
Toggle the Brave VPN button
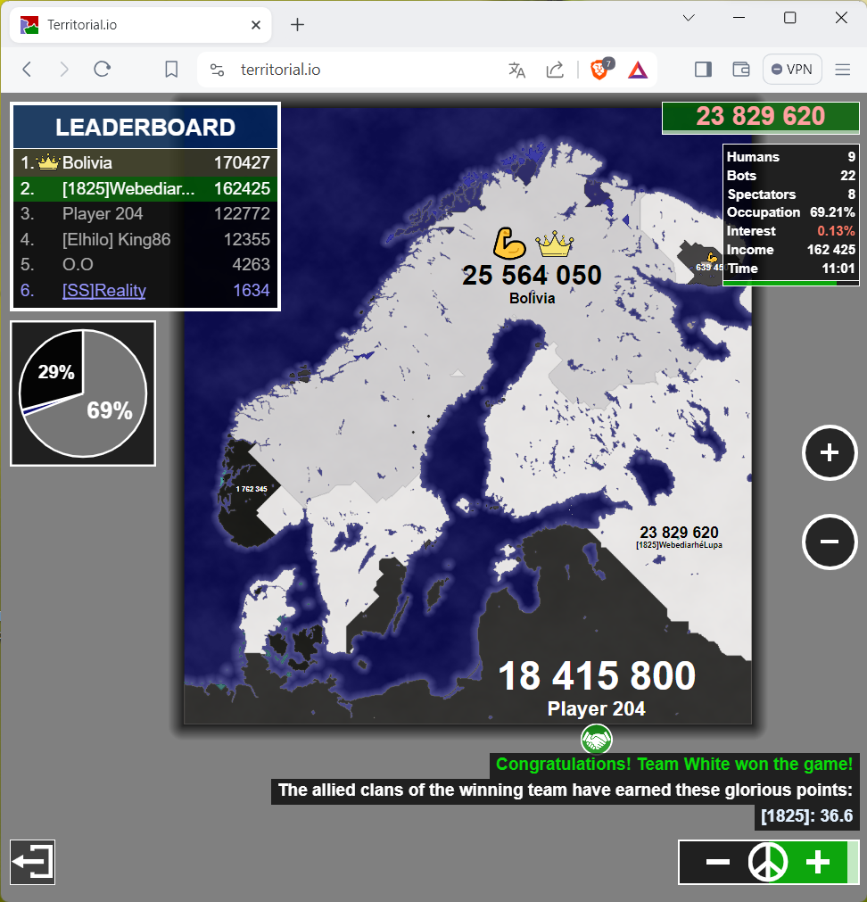click(792, 70)
